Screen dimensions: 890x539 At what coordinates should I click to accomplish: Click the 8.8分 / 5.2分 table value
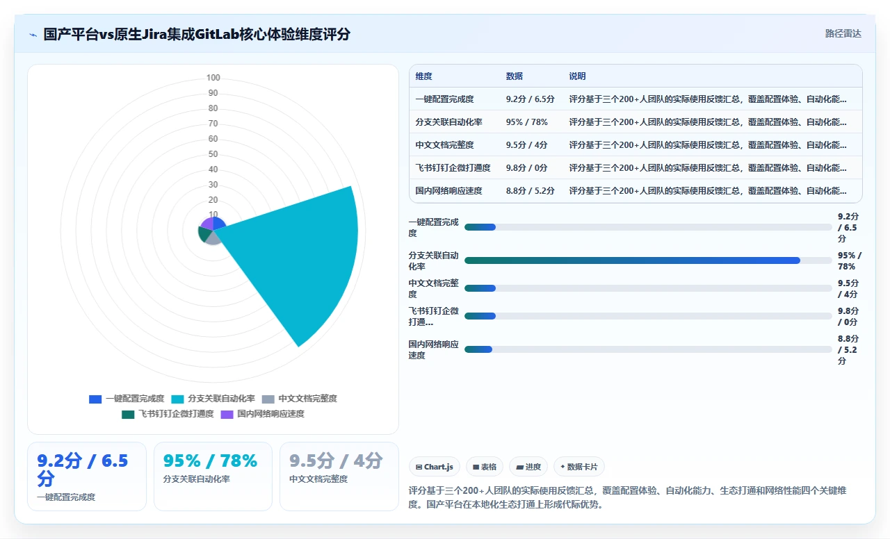point(531,191)
